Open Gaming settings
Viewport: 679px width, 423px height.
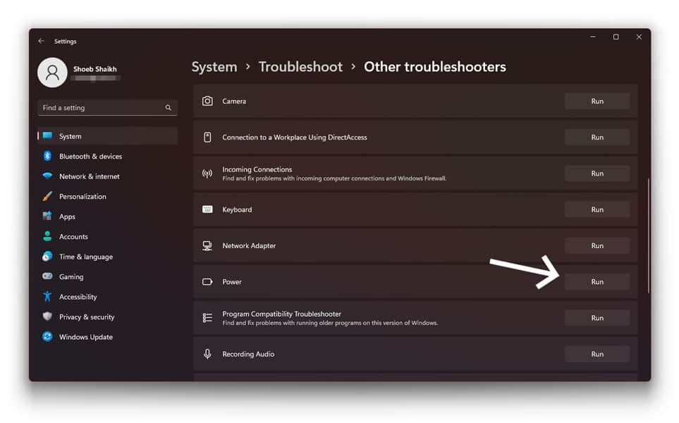[107, 276]
